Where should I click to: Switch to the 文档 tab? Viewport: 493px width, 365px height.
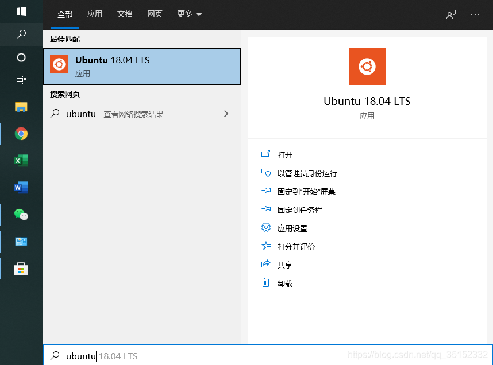tap(125, 14)
